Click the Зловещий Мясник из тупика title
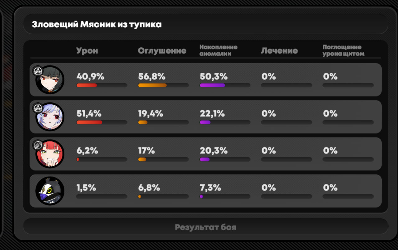 tap(97, 24)
